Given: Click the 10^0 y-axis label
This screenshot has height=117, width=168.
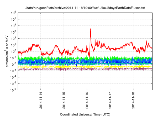Looking at the screenshot, I should [x=13, y=52].
